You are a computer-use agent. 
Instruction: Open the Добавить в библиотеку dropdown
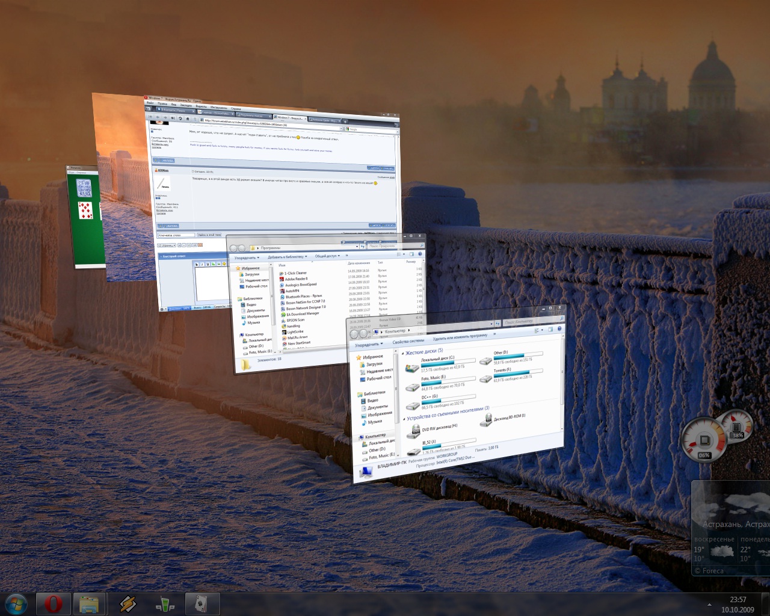pyautogui.click(x=287, y=257)
